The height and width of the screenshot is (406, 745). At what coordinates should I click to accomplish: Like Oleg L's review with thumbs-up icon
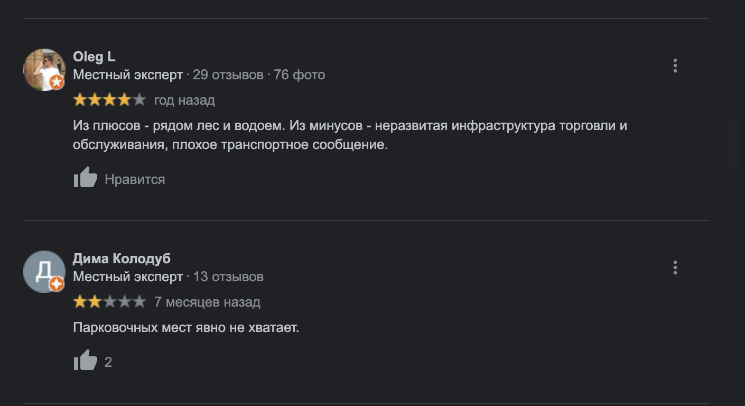(85, 178)
